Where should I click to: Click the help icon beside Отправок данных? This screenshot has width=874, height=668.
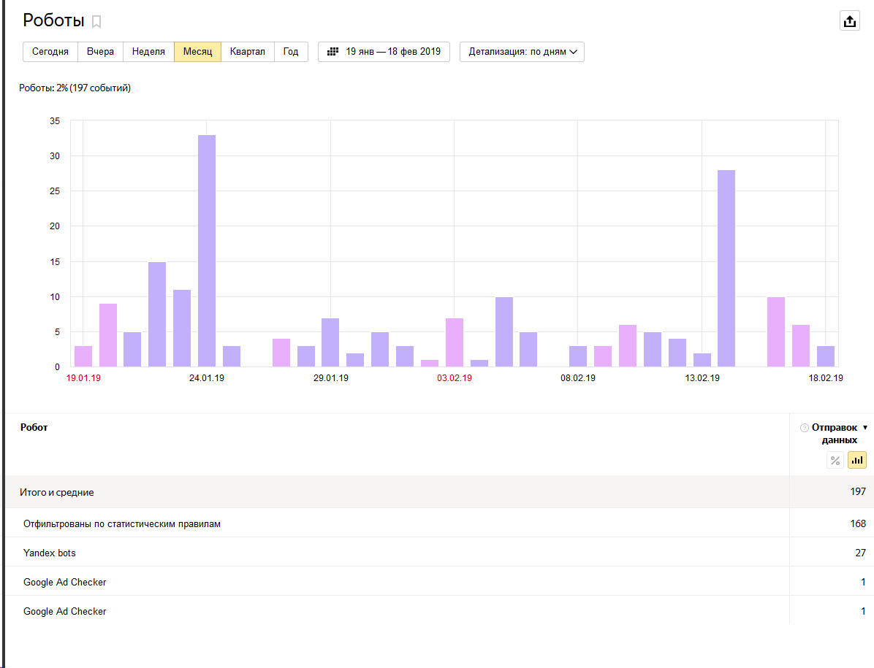click(805, 428)
